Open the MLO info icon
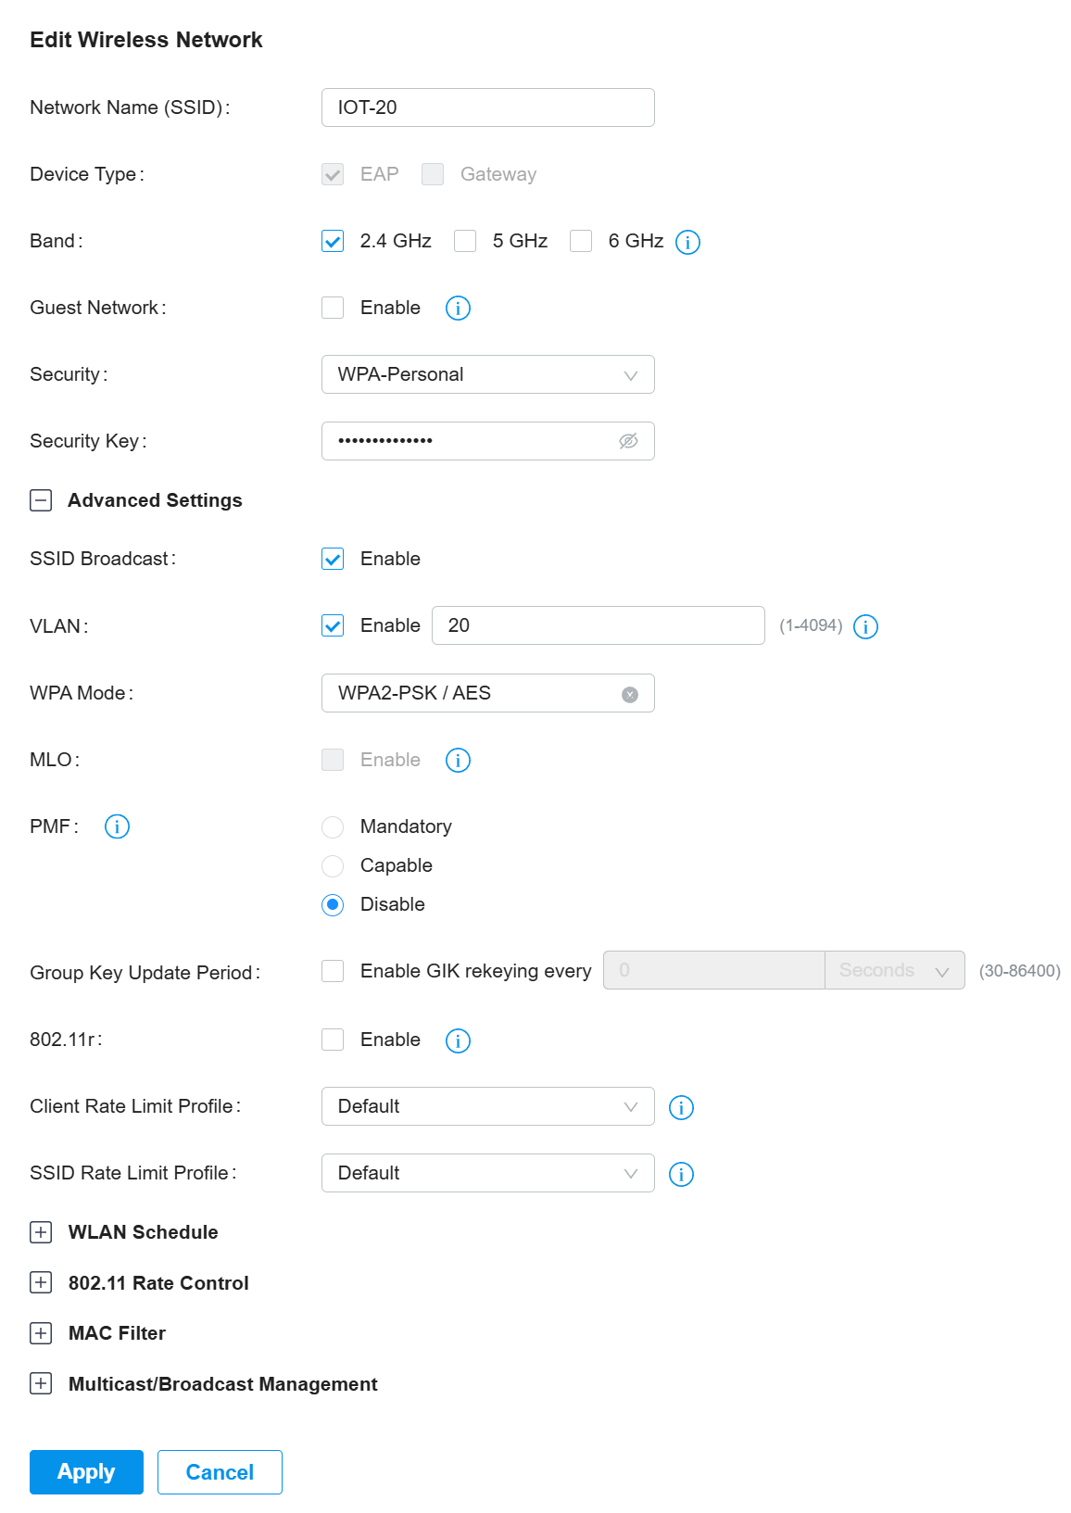Screen dimensions: 1071x1513 pos(458,760)
